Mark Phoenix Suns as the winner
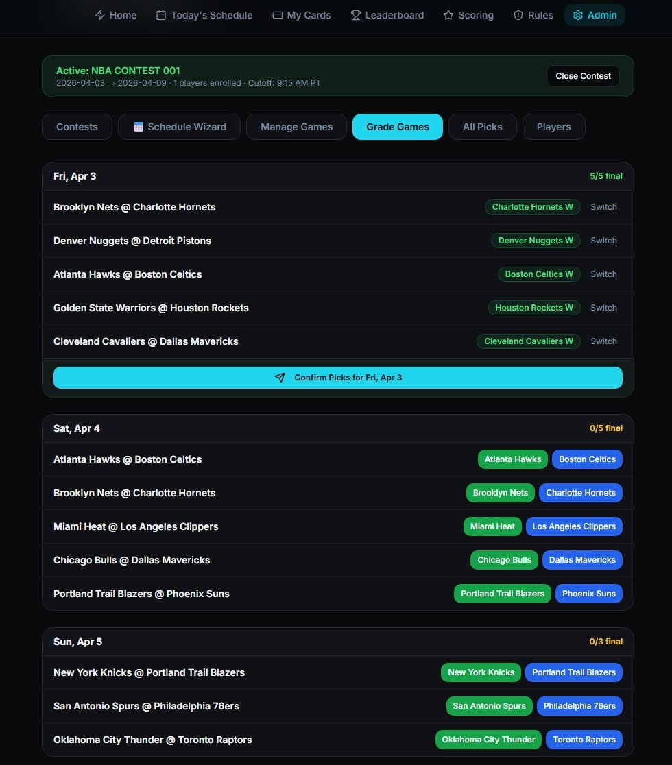This screenshot has width=672, height=765. [588, 594]
